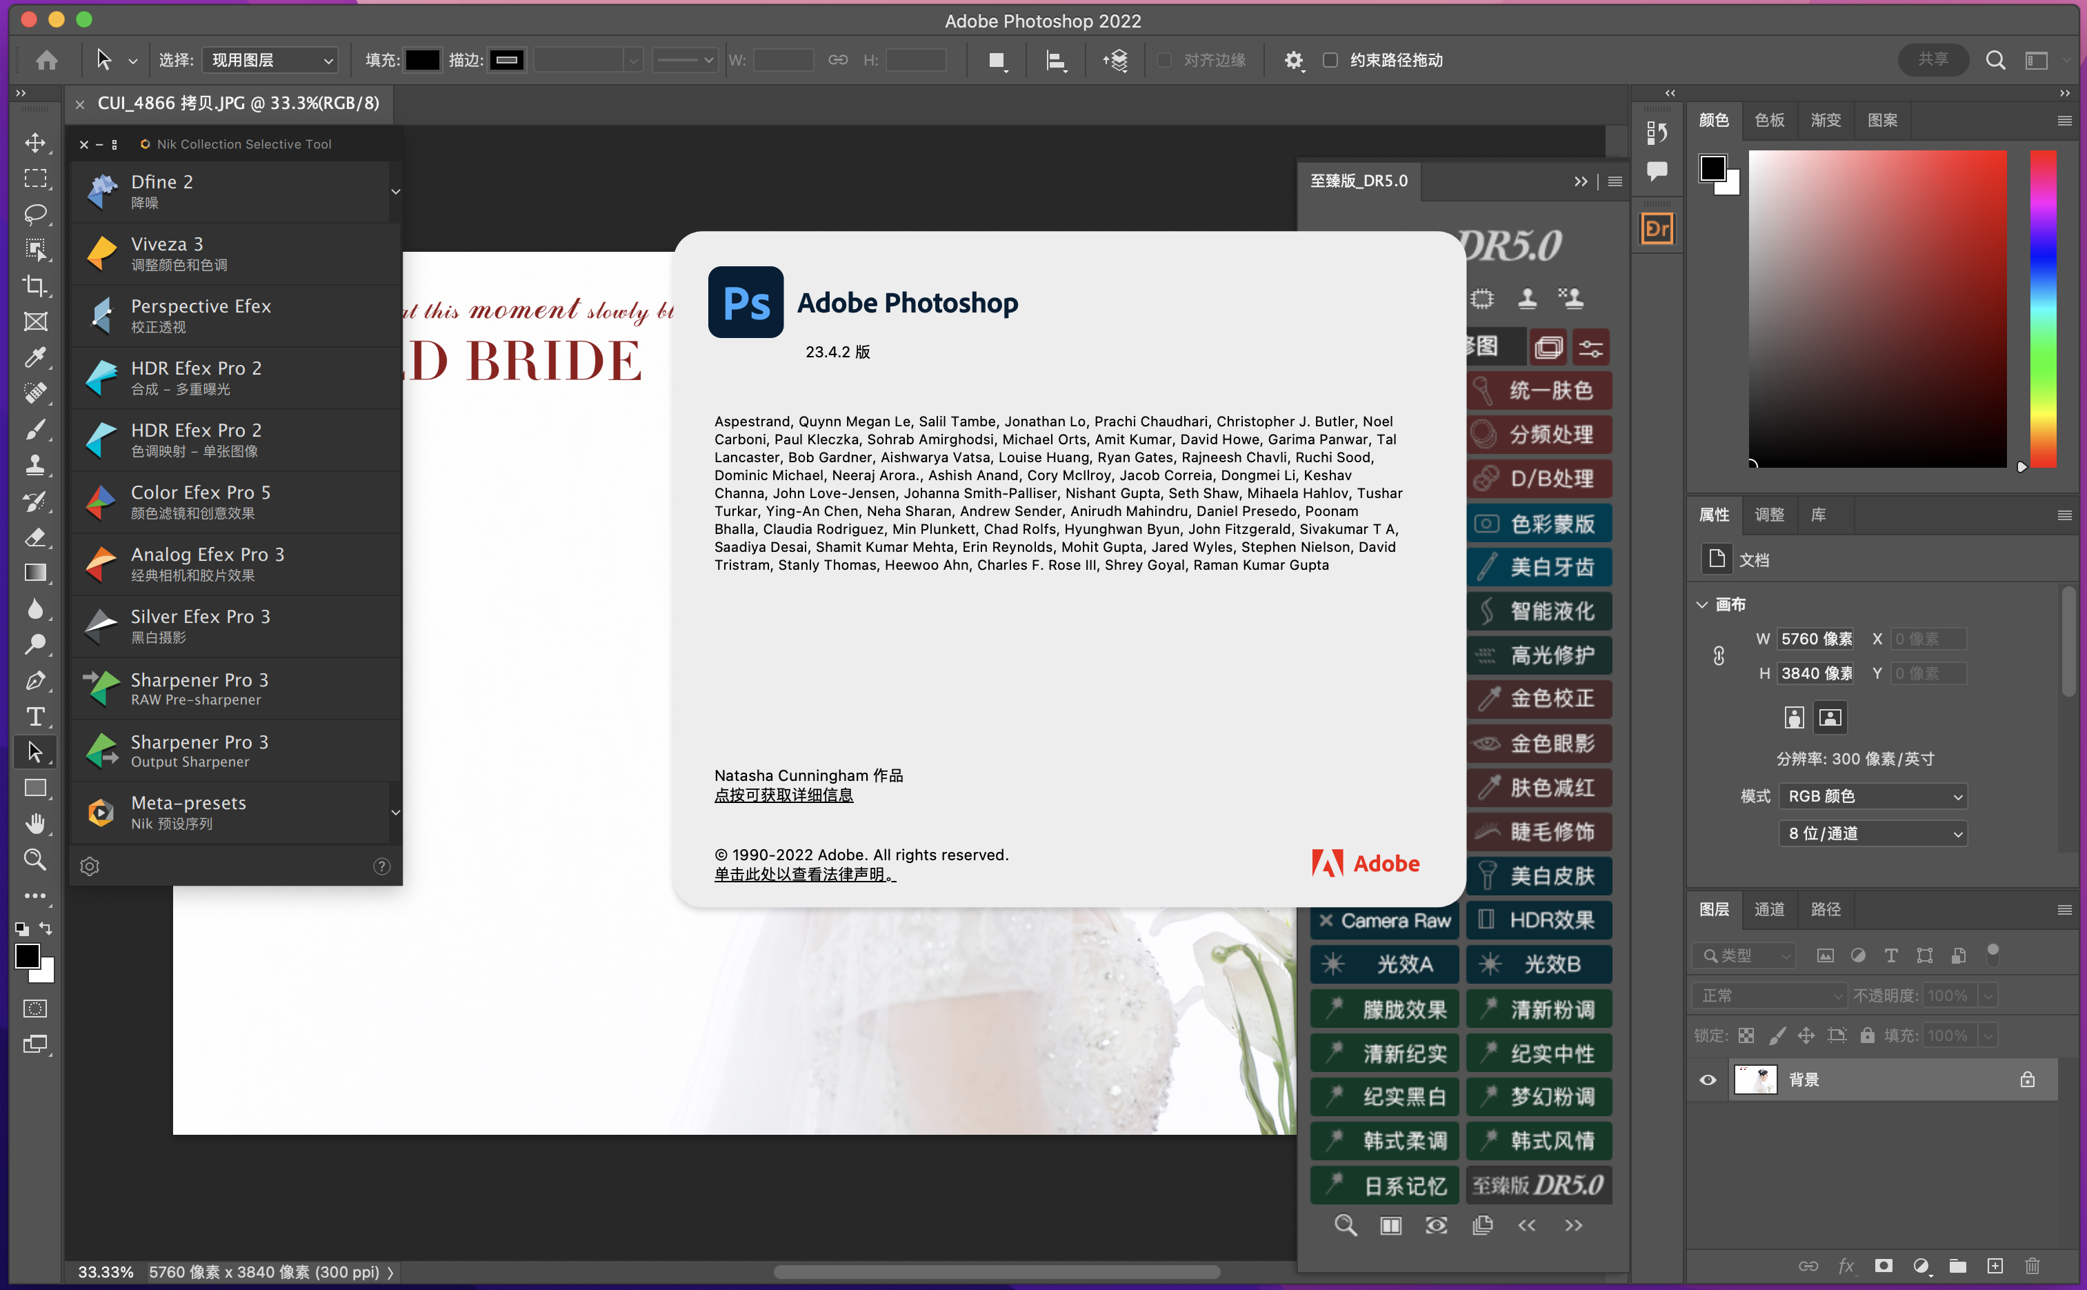The width and height of the screenshot is (2087, 1290).
Task: Select the Hand tool
Action: (35, 823)
